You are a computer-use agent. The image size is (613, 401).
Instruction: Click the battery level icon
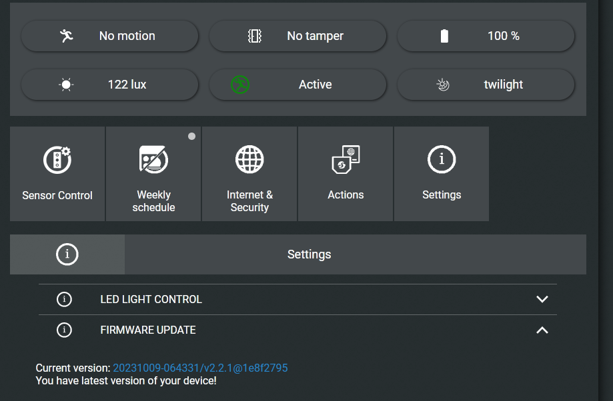point(444,36)
